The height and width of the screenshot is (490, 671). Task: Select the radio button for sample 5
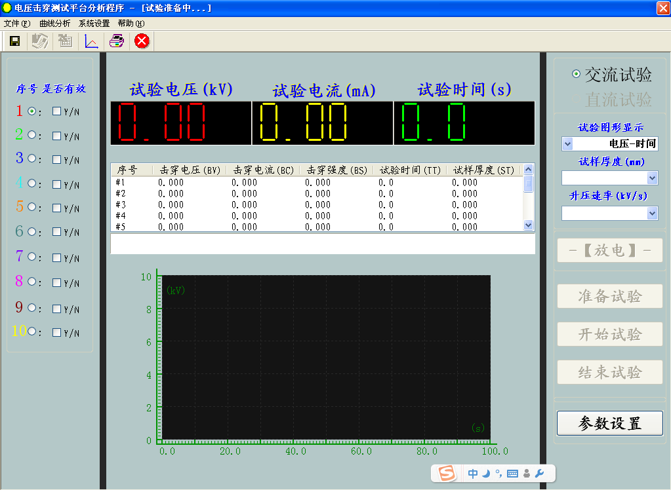click(31, 207)
